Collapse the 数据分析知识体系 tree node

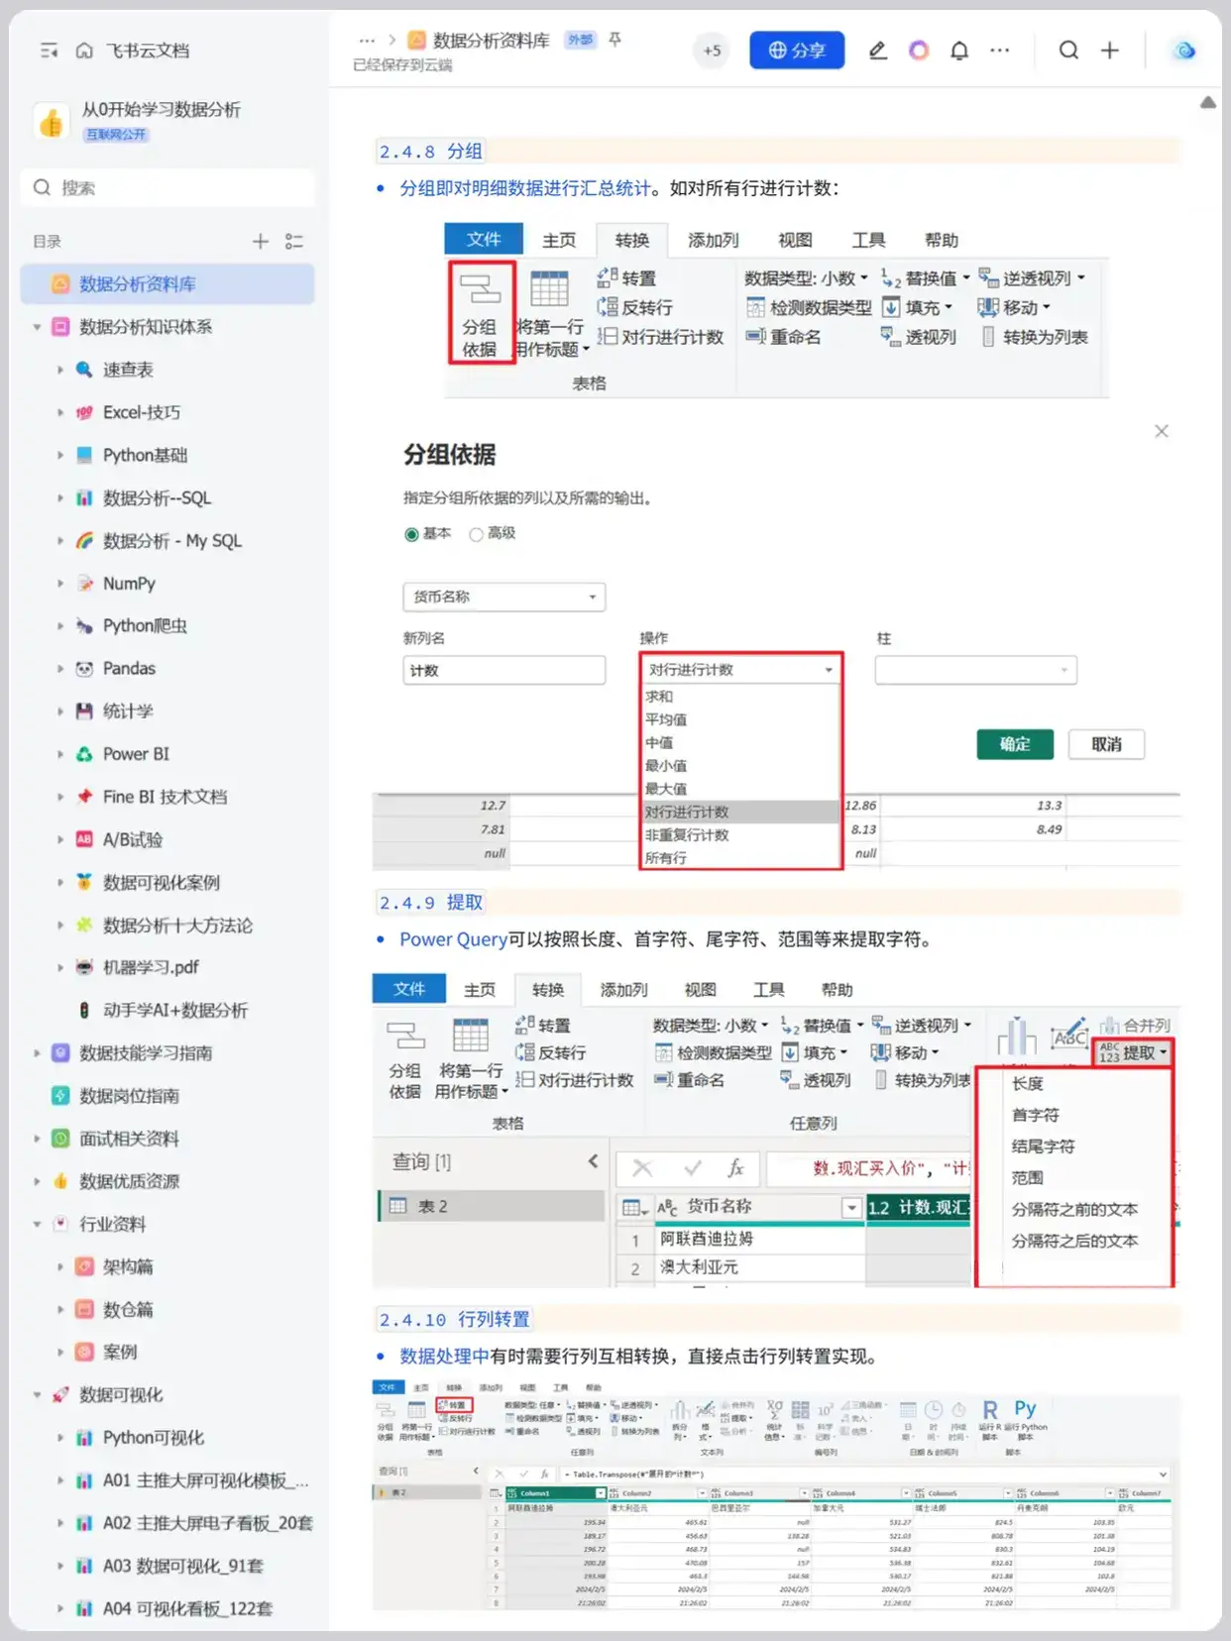click(x=37, y=327)
